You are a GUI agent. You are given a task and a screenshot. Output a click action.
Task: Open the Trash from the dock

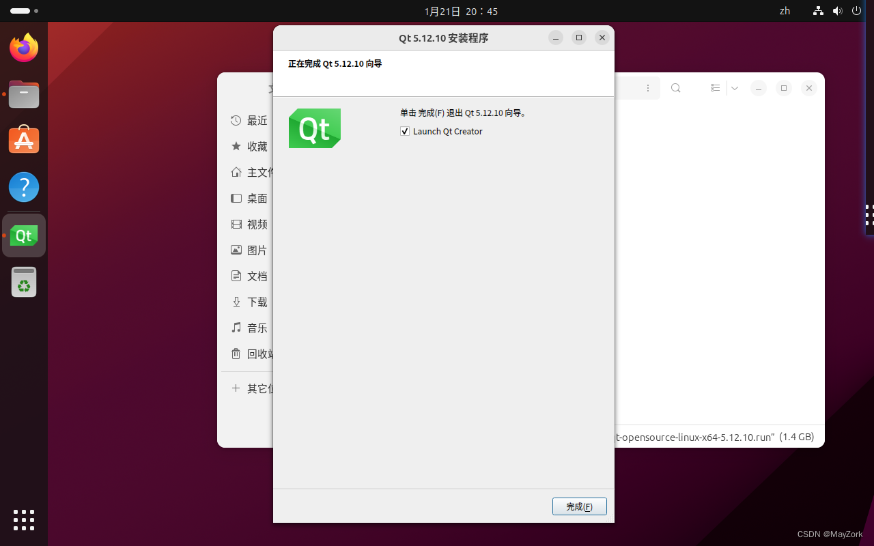[x=24, y=281]
